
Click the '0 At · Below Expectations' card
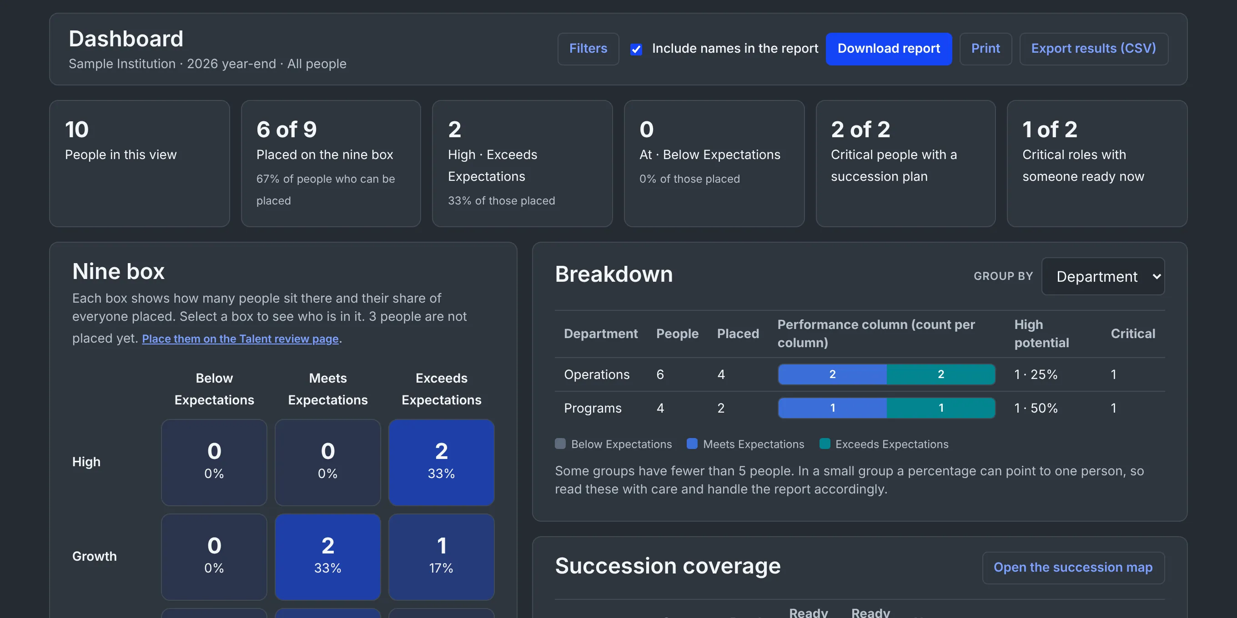[714, 163]
